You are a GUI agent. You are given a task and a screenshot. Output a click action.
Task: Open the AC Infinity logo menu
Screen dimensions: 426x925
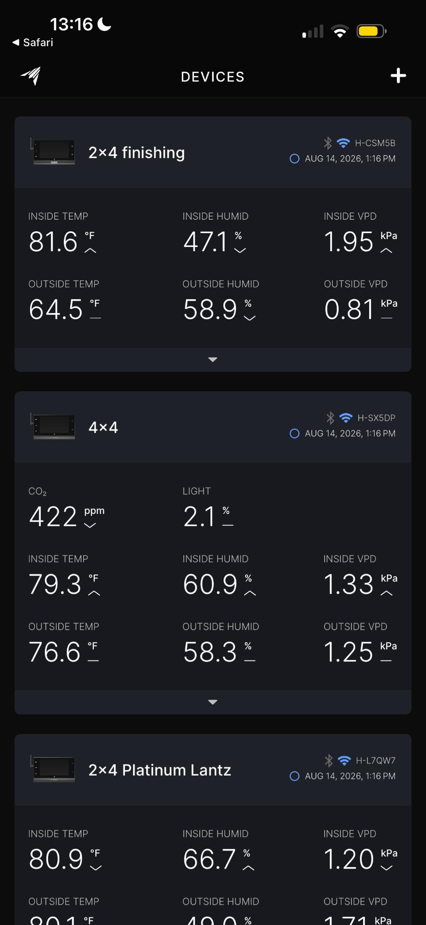(31, 76)
